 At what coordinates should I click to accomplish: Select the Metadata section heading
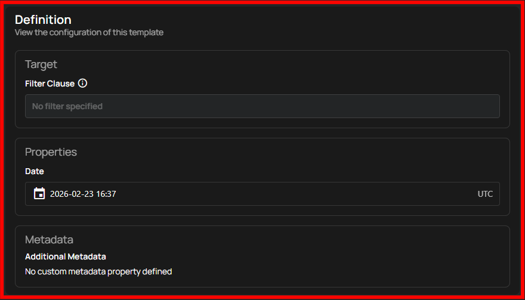[x=49, y=240]
